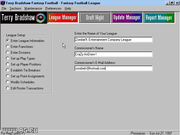
Task: Open the Report Manager section
Action: pos(159,17)
